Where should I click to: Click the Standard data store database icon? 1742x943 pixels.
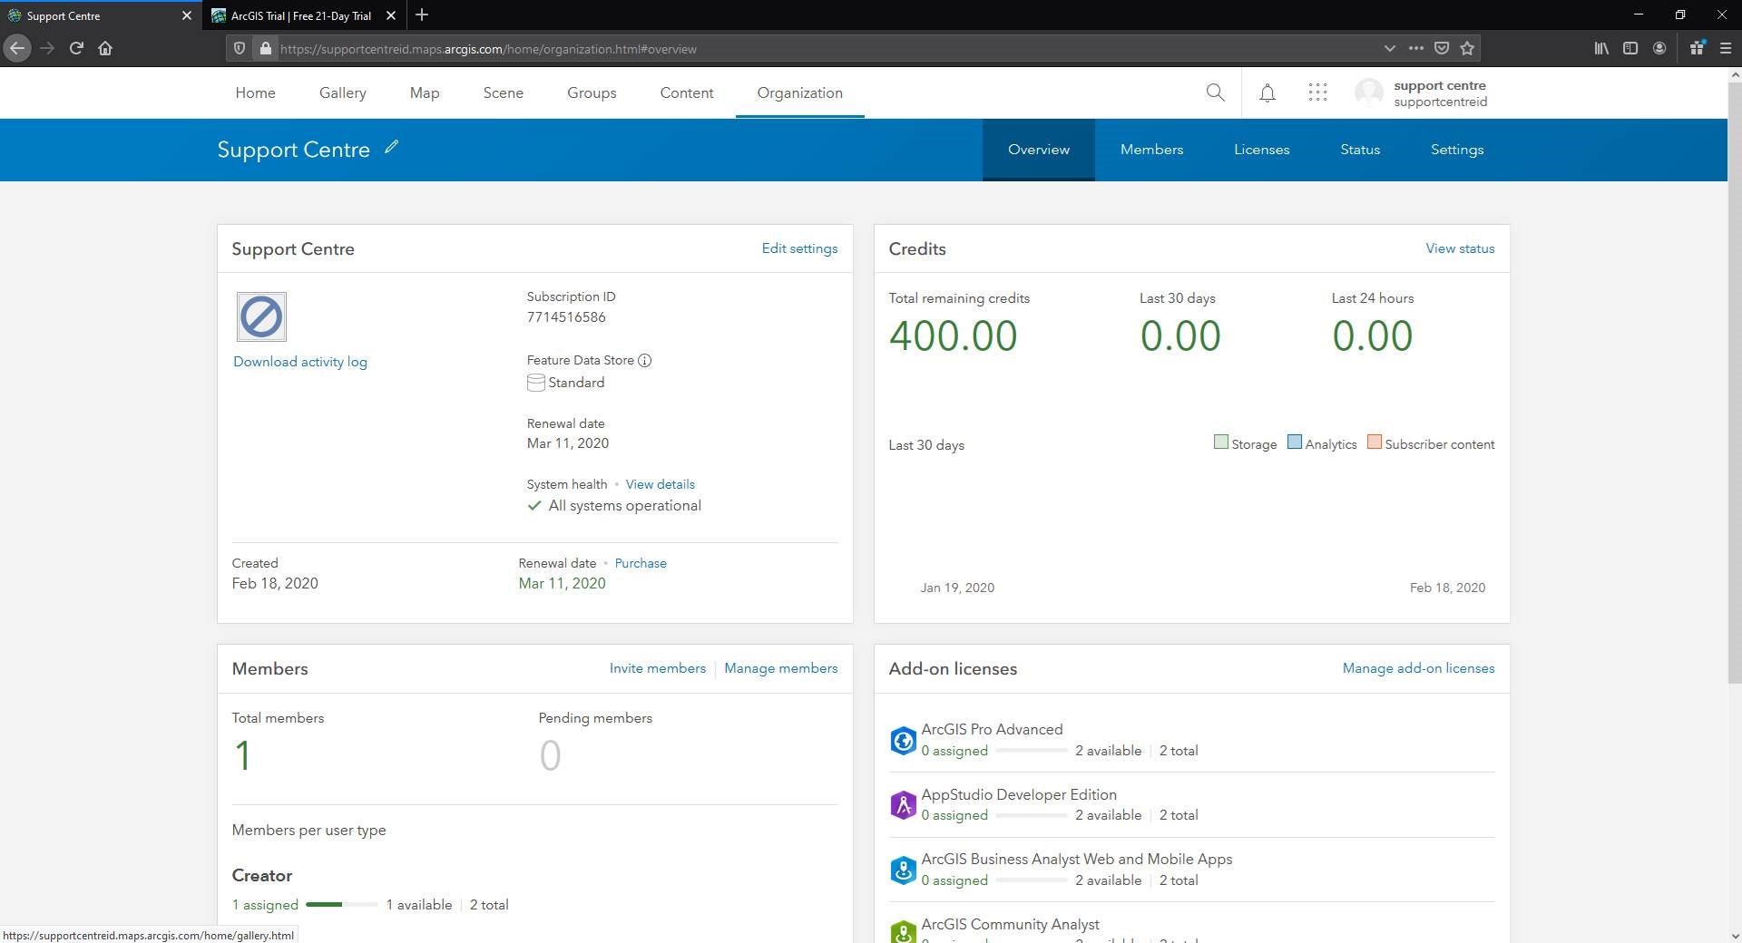point(536,383)
